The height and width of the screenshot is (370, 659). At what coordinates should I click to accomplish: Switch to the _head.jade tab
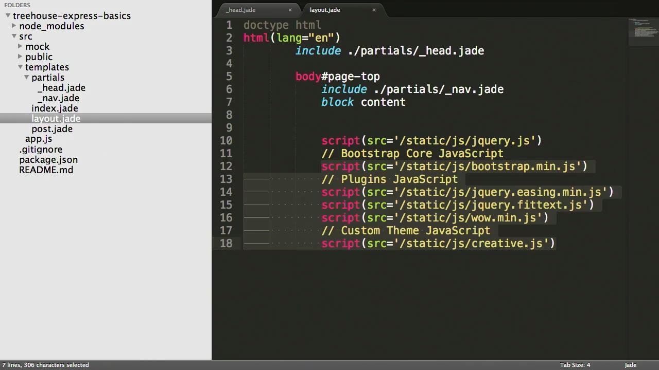point(240,10)
